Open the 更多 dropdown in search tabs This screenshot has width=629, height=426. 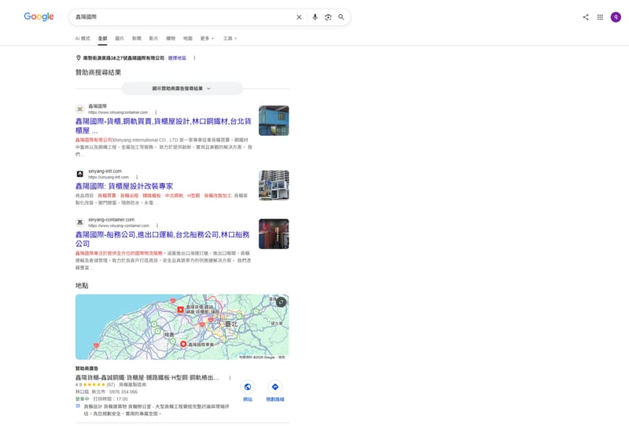pyautogui.click(x=207, y=39)
